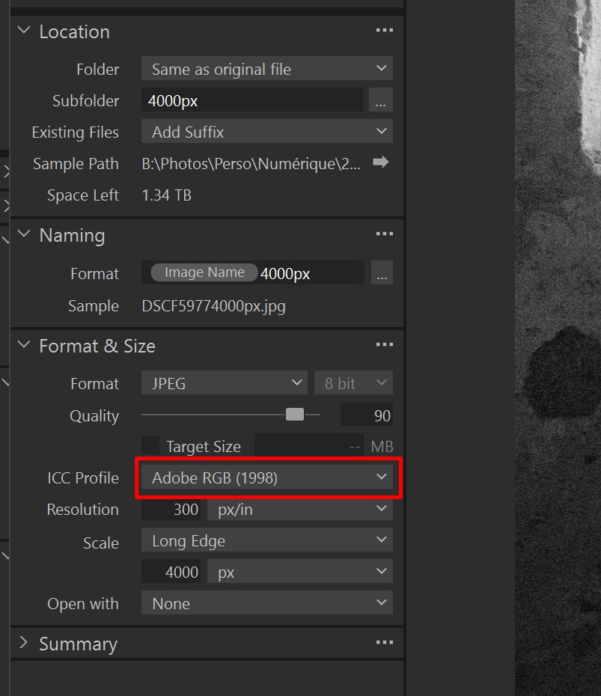The height and width of the screenshot is (696, 601).
Task: Click the Quality slider handle
Action: point(295,415)
